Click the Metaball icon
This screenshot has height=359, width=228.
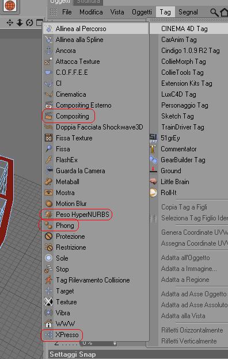click(48, 182)
